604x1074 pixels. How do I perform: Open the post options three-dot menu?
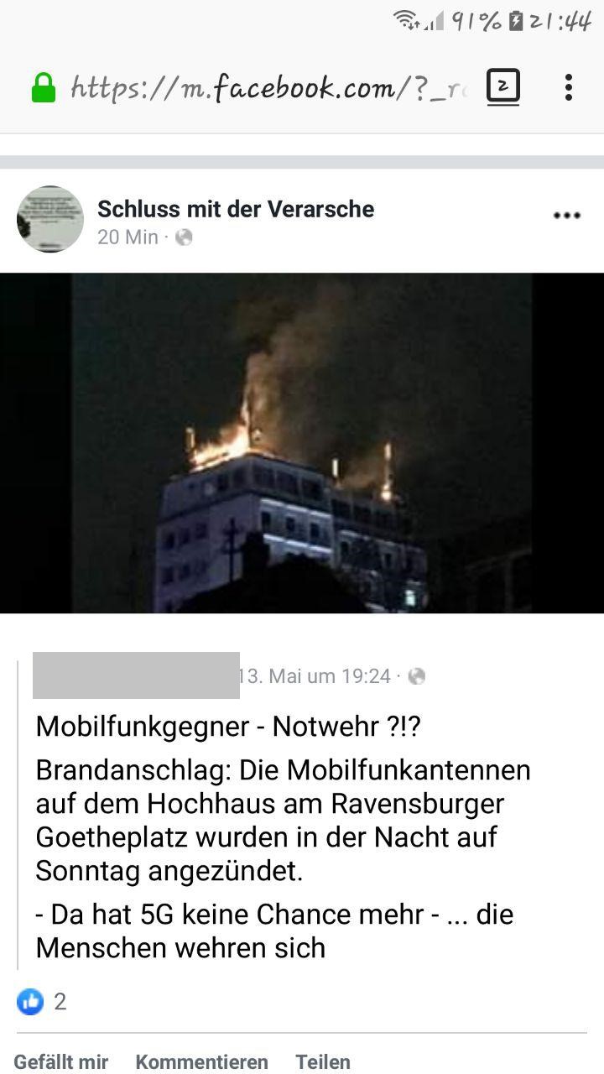(x=567, y=216)
